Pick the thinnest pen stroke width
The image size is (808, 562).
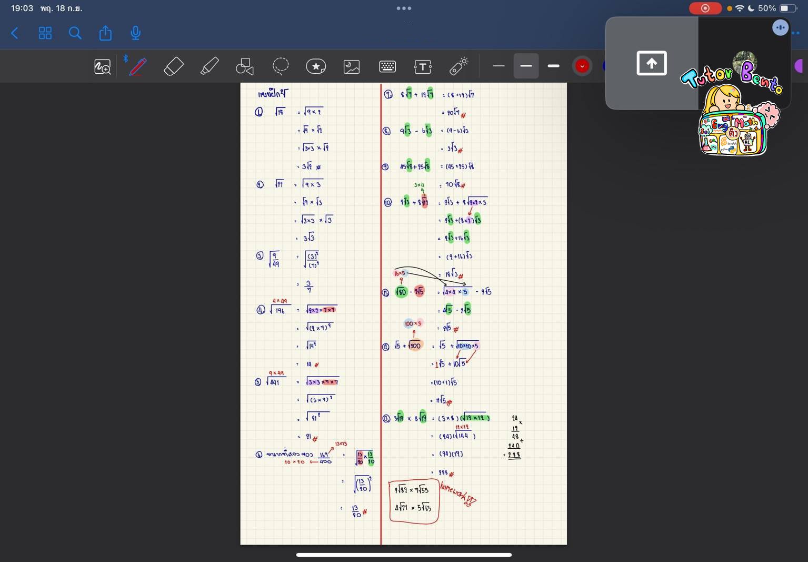pyautogui.click(x=498, y=66)
